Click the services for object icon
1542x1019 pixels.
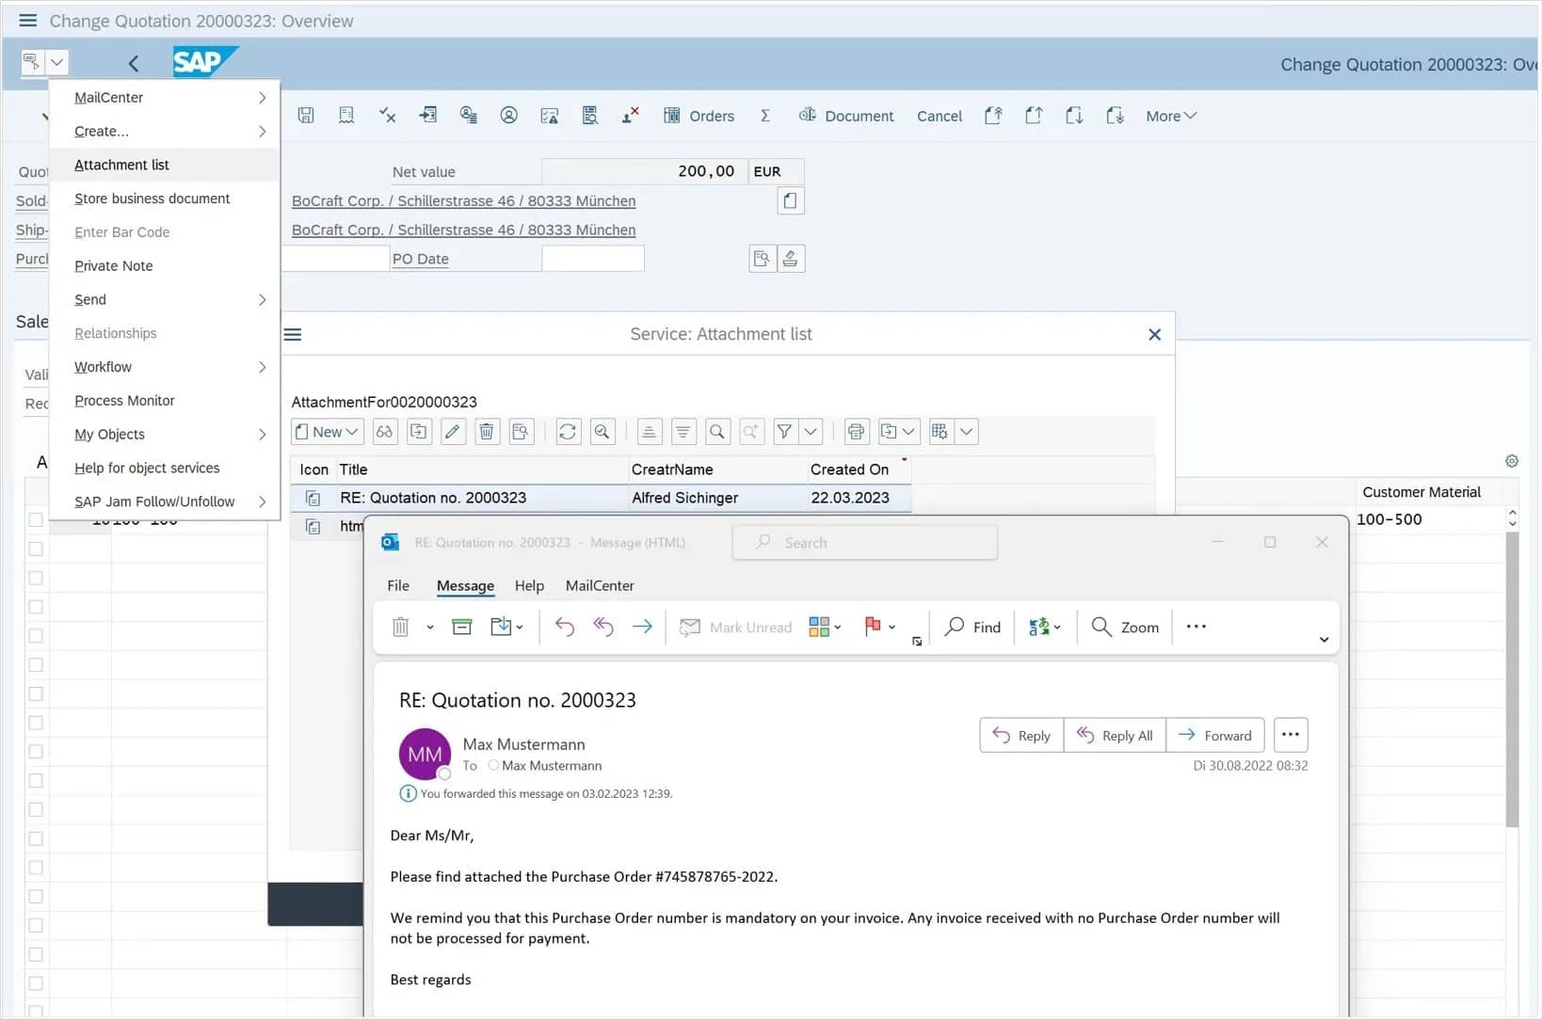point(31,62)
